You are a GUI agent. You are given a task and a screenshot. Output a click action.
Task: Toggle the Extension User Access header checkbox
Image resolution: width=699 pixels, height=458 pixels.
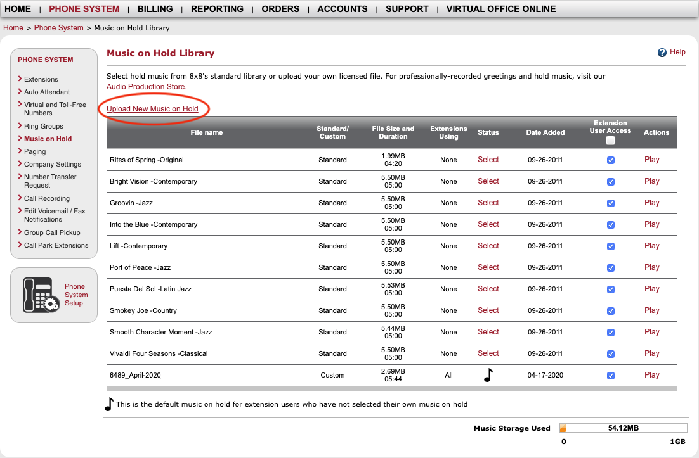tap(610, 140)
